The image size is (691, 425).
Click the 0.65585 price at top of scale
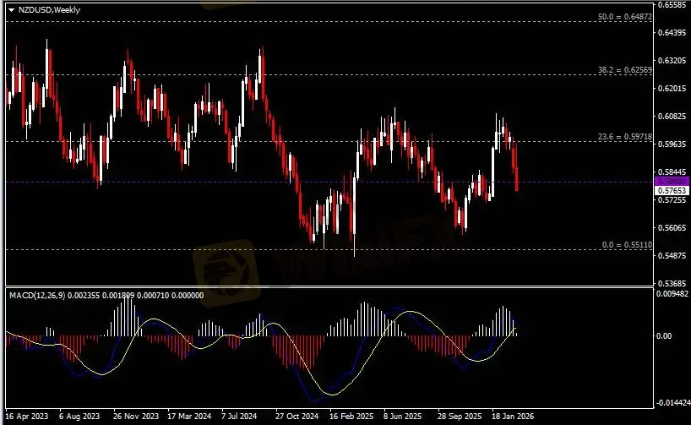coord(673,5)
